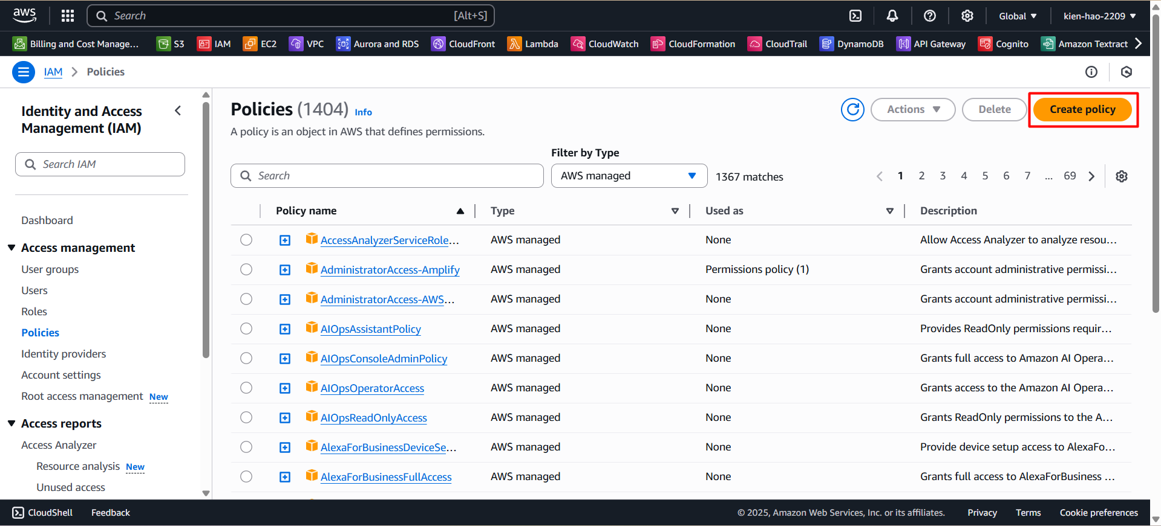Open table preferences gear icon

coord(1122,176)
